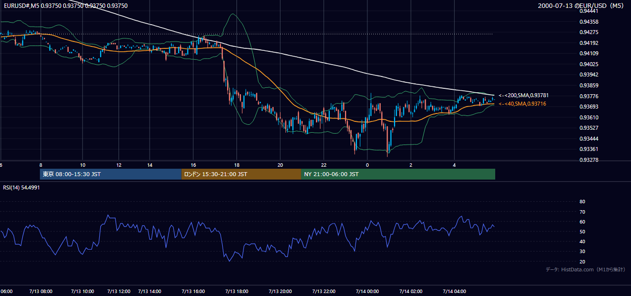
Task: Click price axis value 0.93610
Action: 589,117
